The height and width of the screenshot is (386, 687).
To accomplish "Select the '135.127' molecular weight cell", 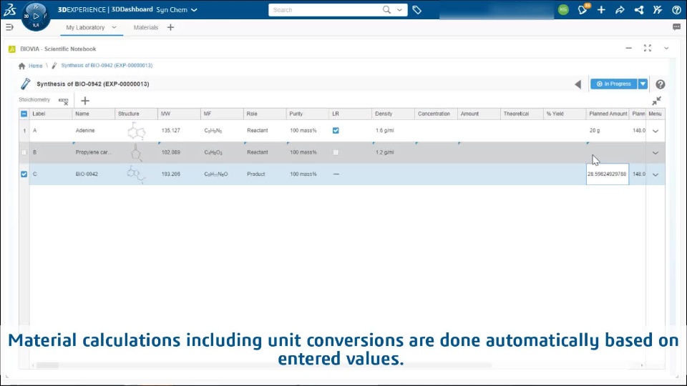I will [179, 130].
